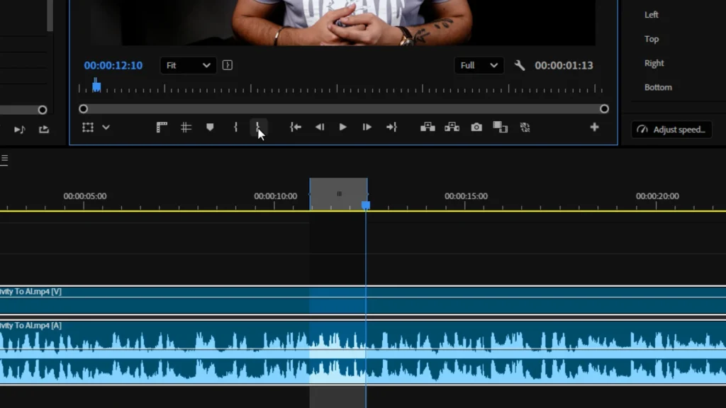Open the button editor plus icon

(595, 127)
